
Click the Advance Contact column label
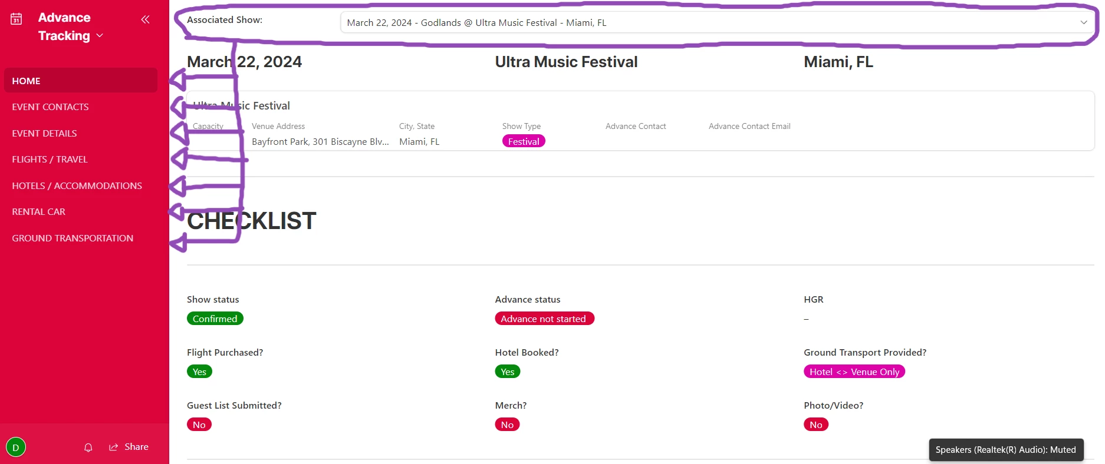pos(636,126)
